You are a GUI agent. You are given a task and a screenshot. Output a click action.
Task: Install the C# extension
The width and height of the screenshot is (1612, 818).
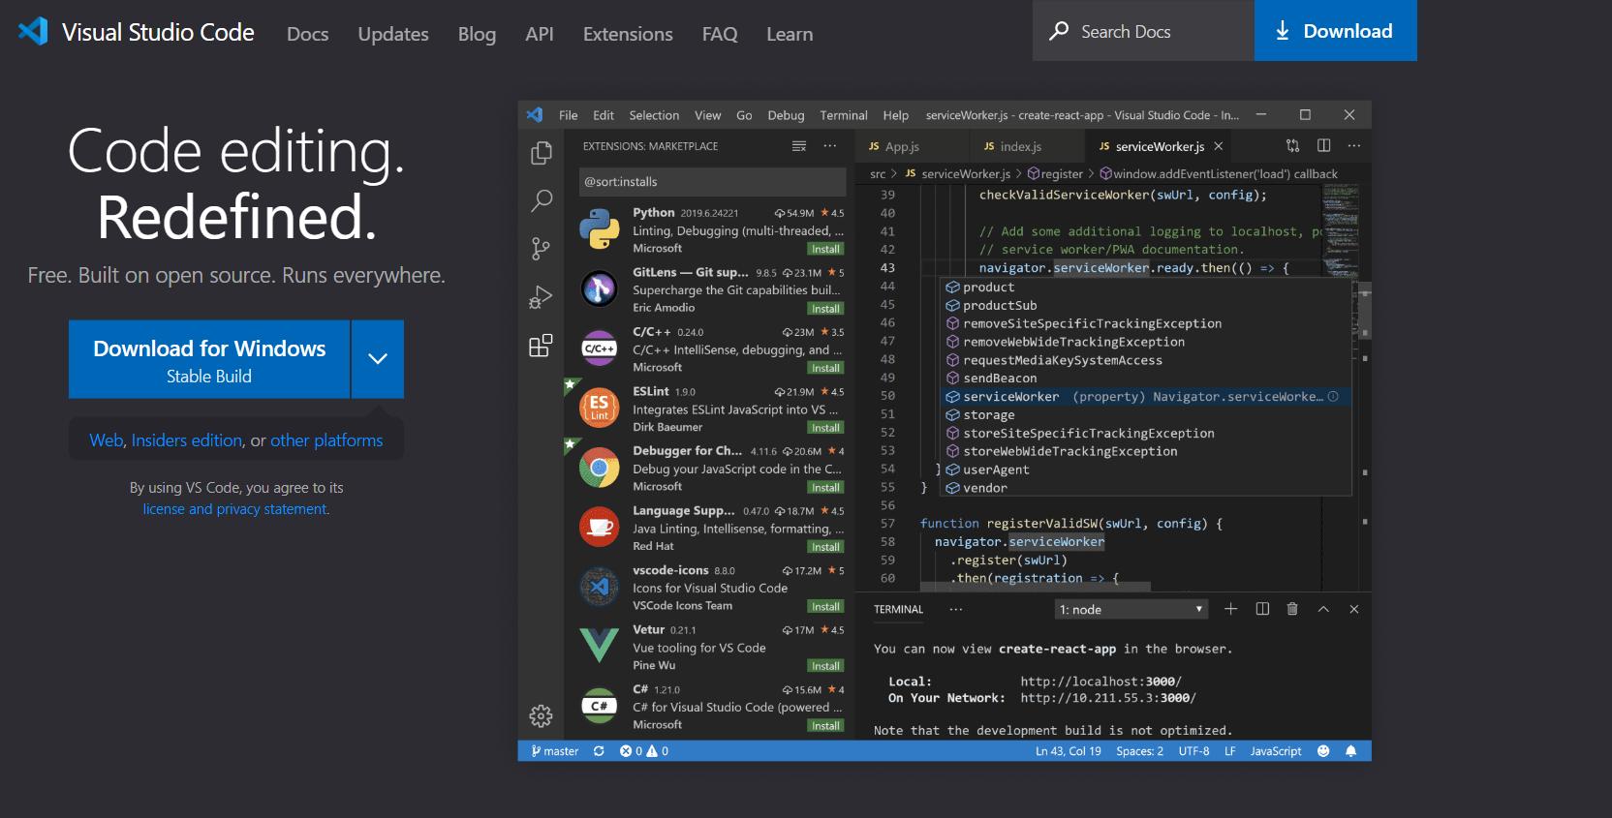[x=825, y=726]
